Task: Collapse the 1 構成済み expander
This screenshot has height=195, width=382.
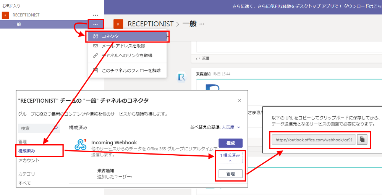Action: pos(230,158)
